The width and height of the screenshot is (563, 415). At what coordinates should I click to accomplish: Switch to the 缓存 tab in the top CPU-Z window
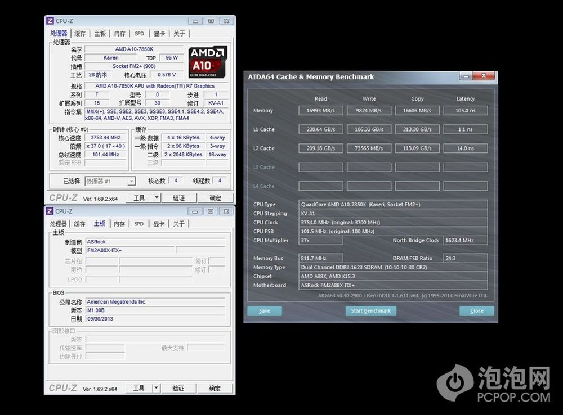pyautogui.click(x=80, y=33)
